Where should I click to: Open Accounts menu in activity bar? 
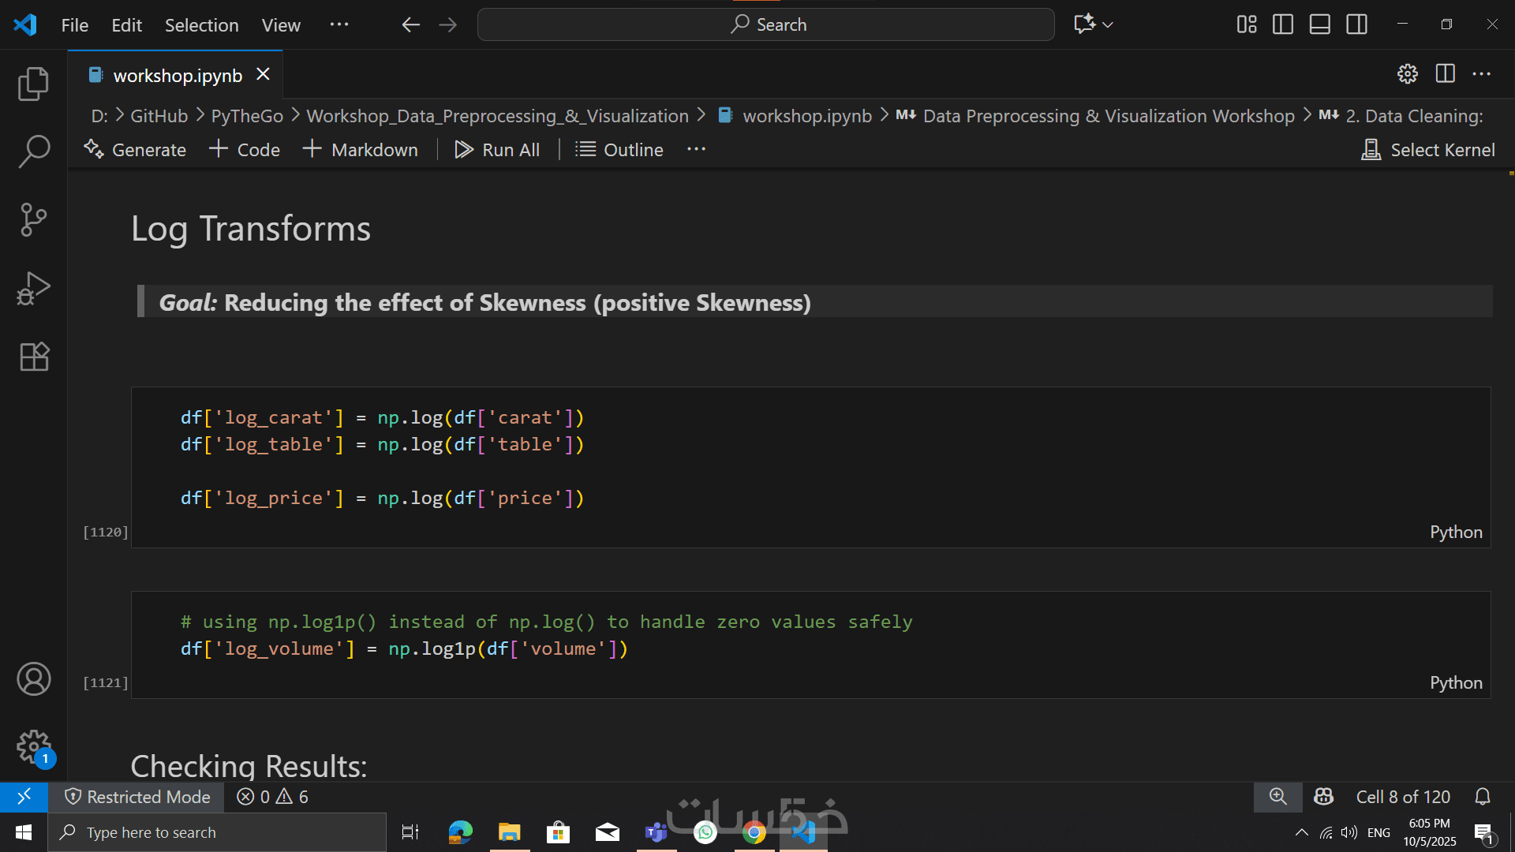(x=33, y=679)
